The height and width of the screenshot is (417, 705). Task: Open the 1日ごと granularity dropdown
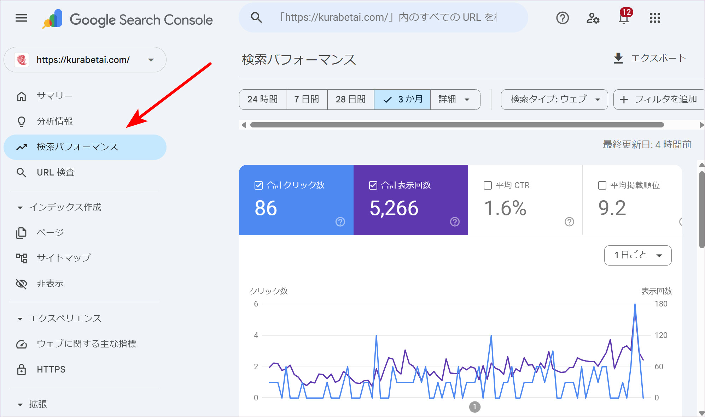(x=638, y=255)
